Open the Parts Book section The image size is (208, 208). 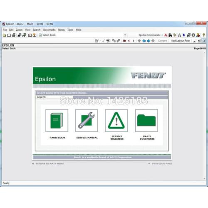(57, 120)
